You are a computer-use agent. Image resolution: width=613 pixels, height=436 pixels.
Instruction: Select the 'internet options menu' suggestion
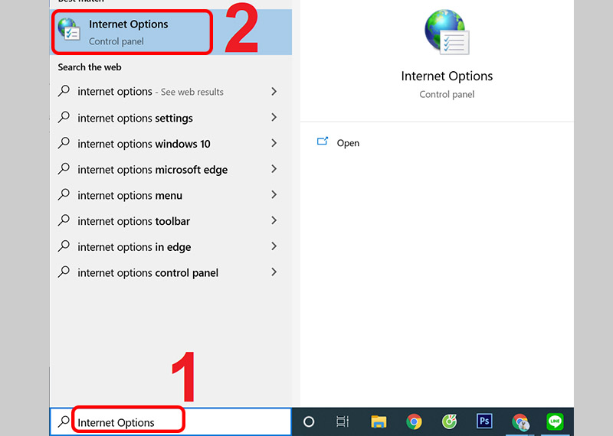click(x=171, y=195)
